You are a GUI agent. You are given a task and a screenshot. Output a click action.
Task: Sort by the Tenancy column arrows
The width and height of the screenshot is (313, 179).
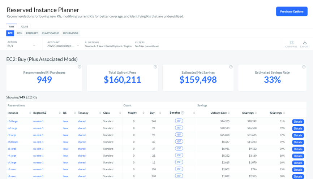tap(100, 113)
